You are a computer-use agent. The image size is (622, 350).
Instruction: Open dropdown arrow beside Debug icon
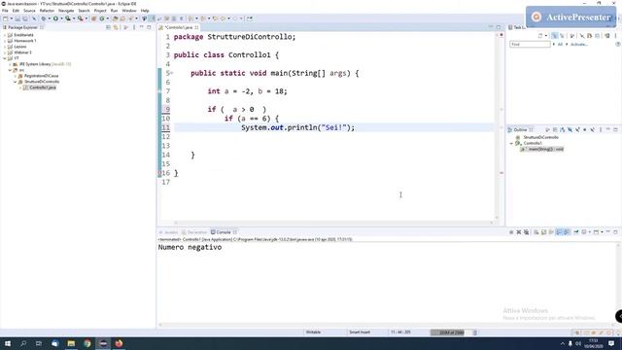point(50,18)
